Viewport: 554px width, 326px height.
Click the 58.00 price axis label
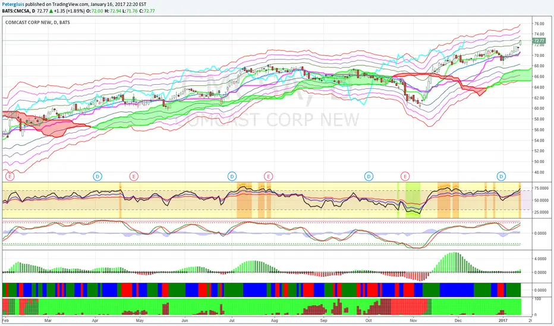539,119
